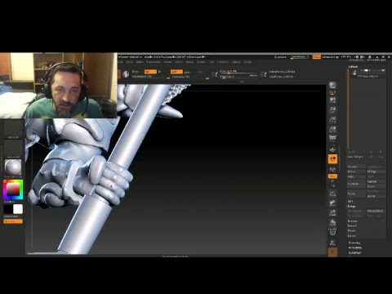
Task: Open the Texture slot on the left shelf
Action: click(x=13, y=149)
